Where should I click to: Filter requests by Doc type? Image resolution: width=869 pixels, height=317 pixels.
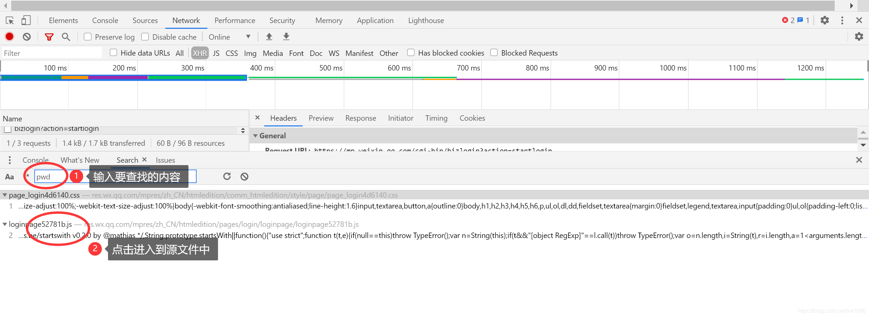point(316,53)
